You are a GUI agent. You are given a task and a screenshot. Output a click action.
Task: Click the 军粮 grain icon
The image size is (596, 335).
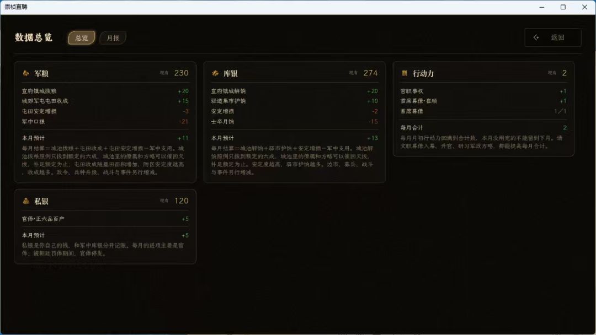[26, 73]
